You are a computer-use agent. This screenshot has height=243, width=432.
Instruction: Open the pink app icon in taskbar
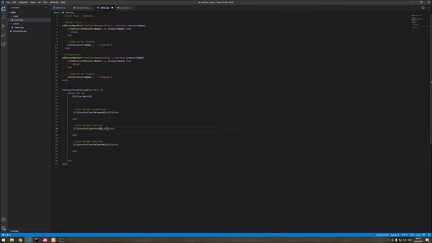[45, 240]
